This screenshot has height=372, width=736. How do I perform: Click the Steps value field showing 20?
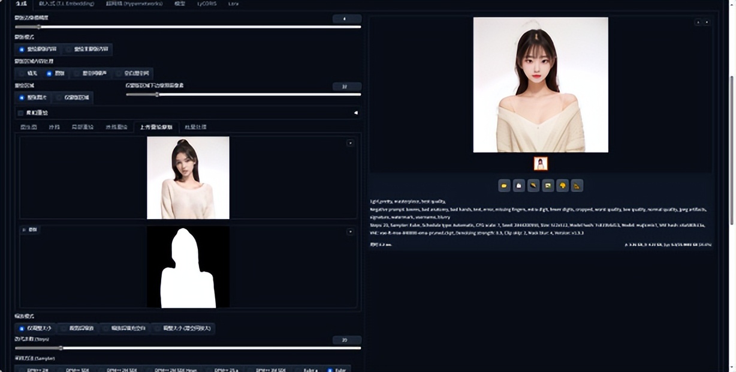[346, 340]
